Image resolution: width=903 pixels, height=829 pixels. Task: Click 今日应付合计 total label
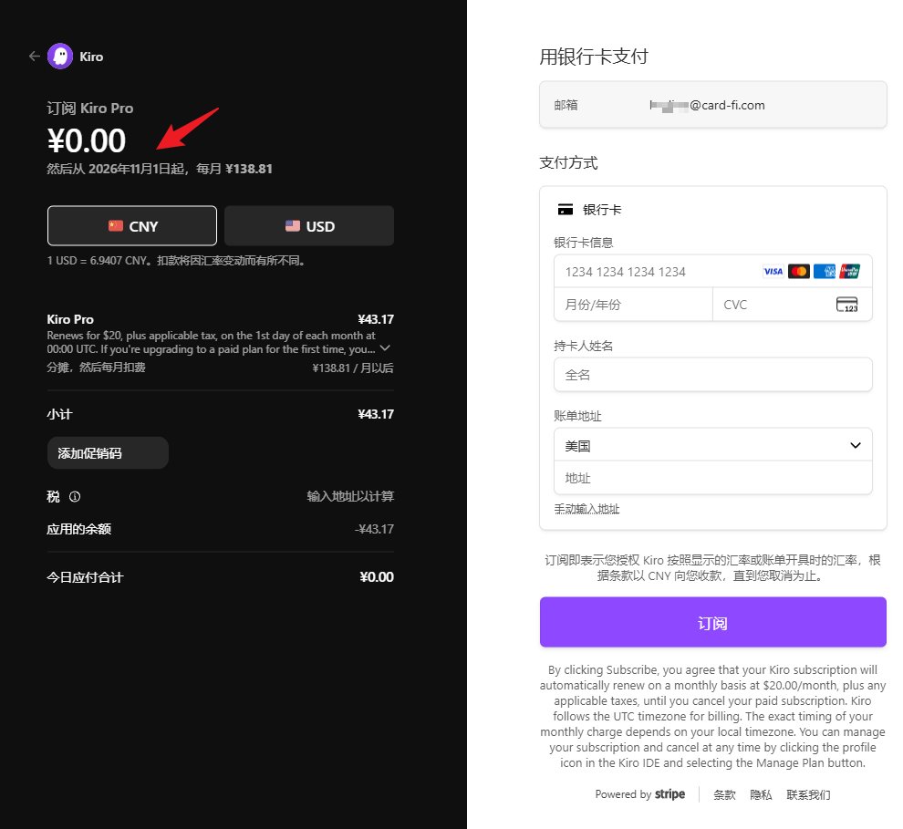point(85,577)
